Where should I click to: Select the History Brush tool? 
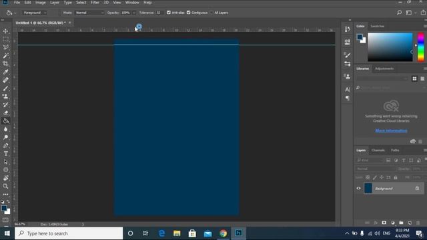[x=5, y=105]
